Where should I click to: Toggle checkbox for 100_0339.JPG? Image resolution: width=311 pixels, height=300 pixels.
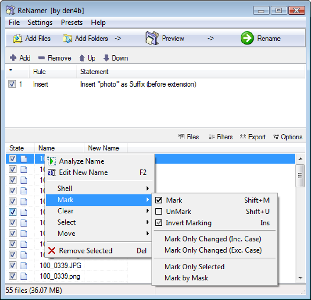13,265
